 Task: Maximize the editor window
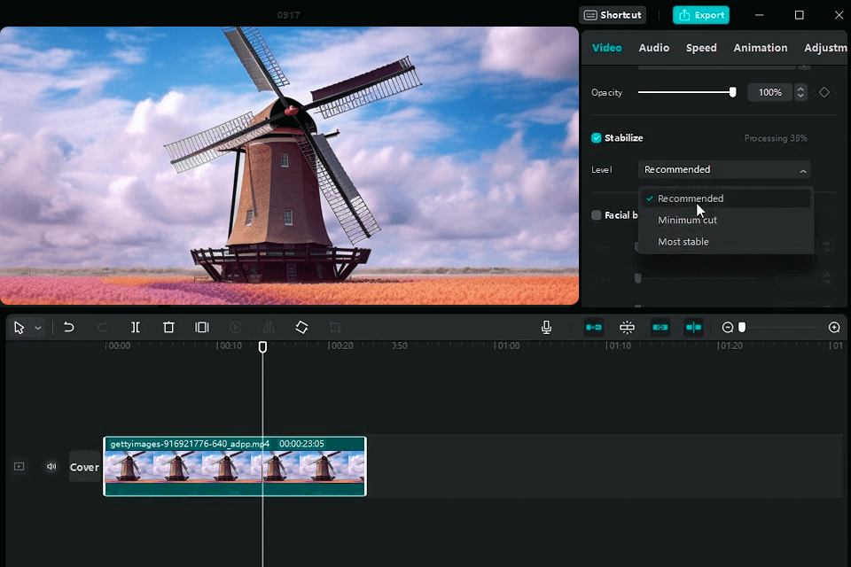coord(799,15)
